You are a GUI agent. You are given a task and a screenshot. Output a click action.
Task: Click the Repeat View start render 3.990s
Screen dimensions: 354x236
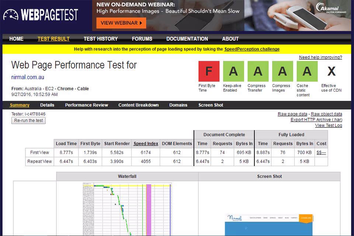tap(117, 161)
